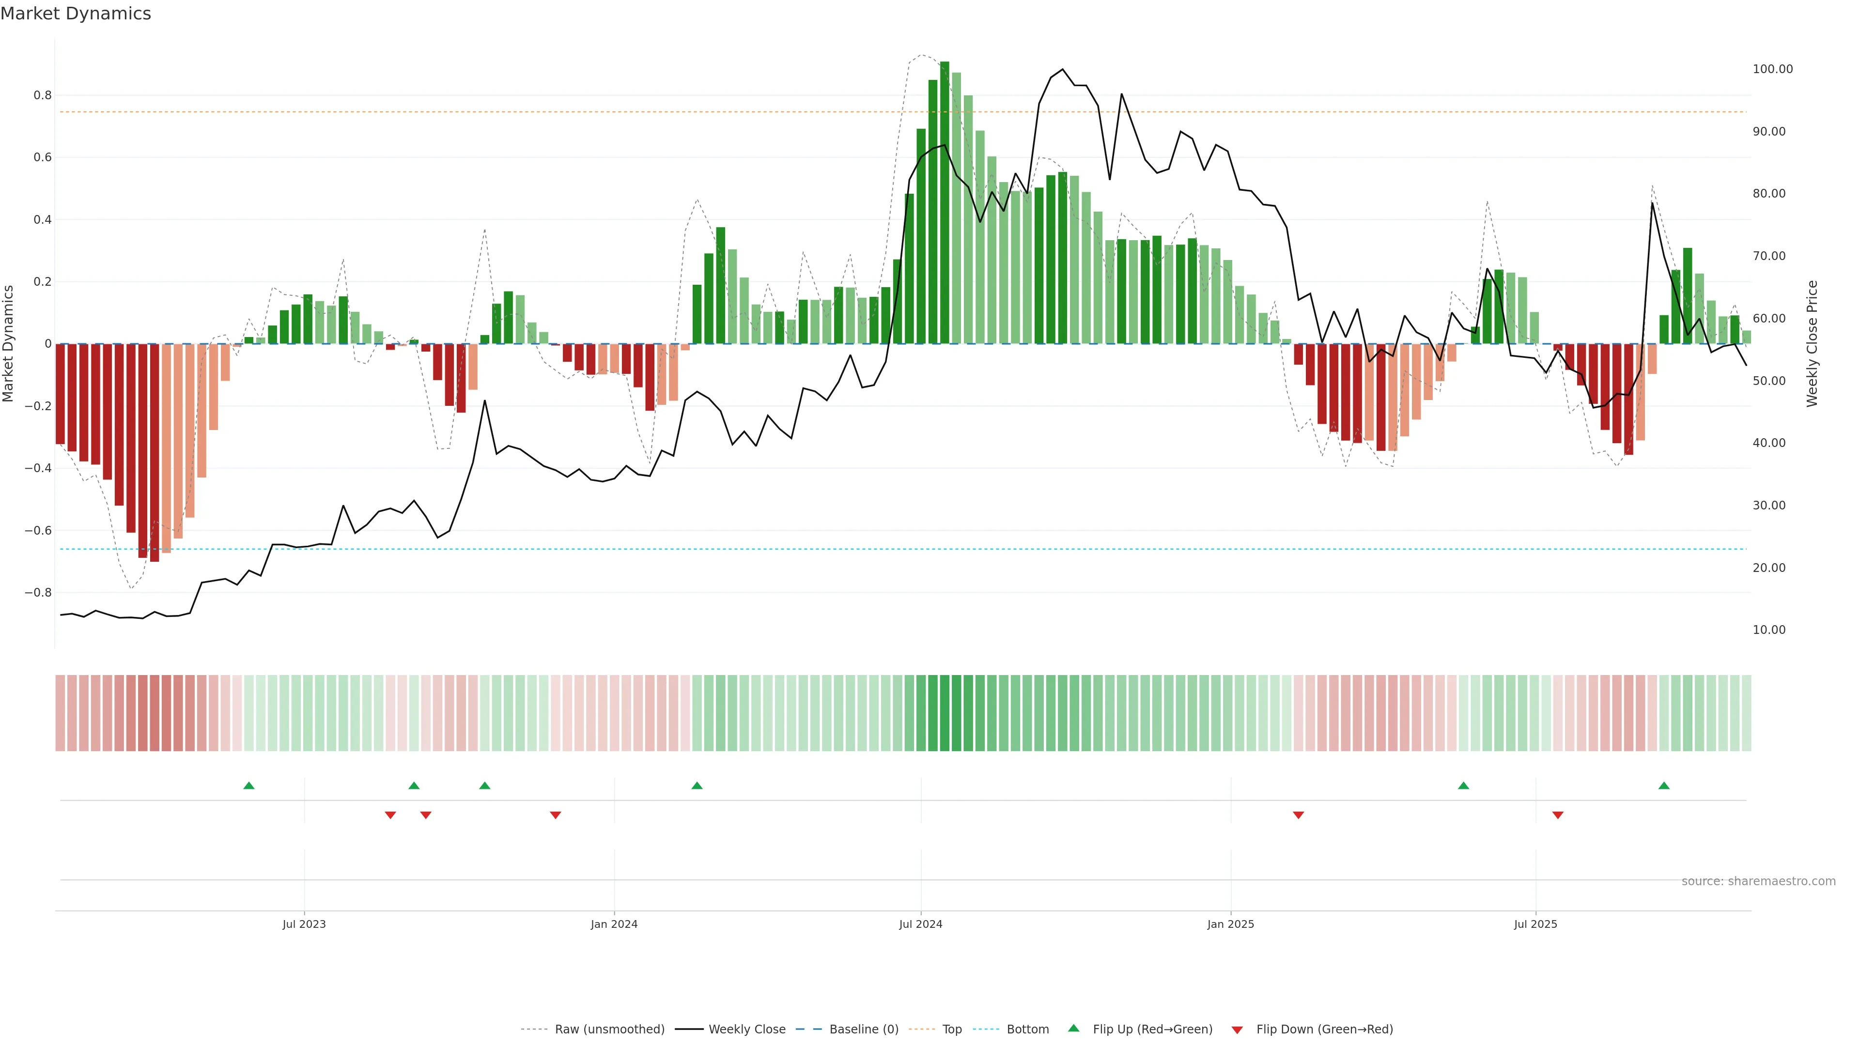Click the first green flip-up marker
The width and height of the screenshot is (1860, 1046).
coord(249,785)
